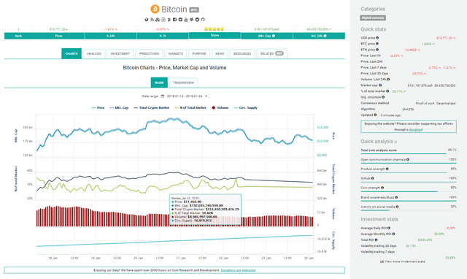
Task: Click the RSS feed icon under Bitcoin title
Action: coord(152,20)
